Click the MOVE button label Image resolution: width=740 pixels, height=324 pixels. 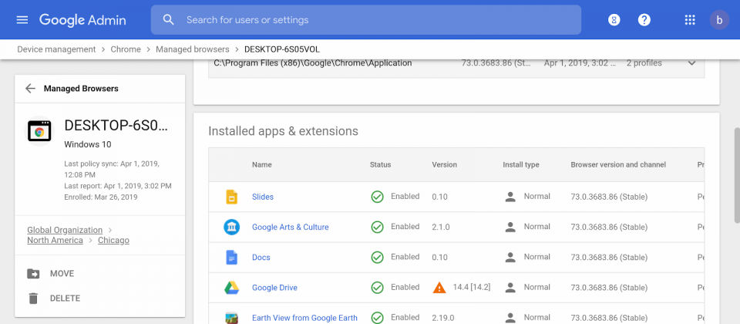(62, 273)
